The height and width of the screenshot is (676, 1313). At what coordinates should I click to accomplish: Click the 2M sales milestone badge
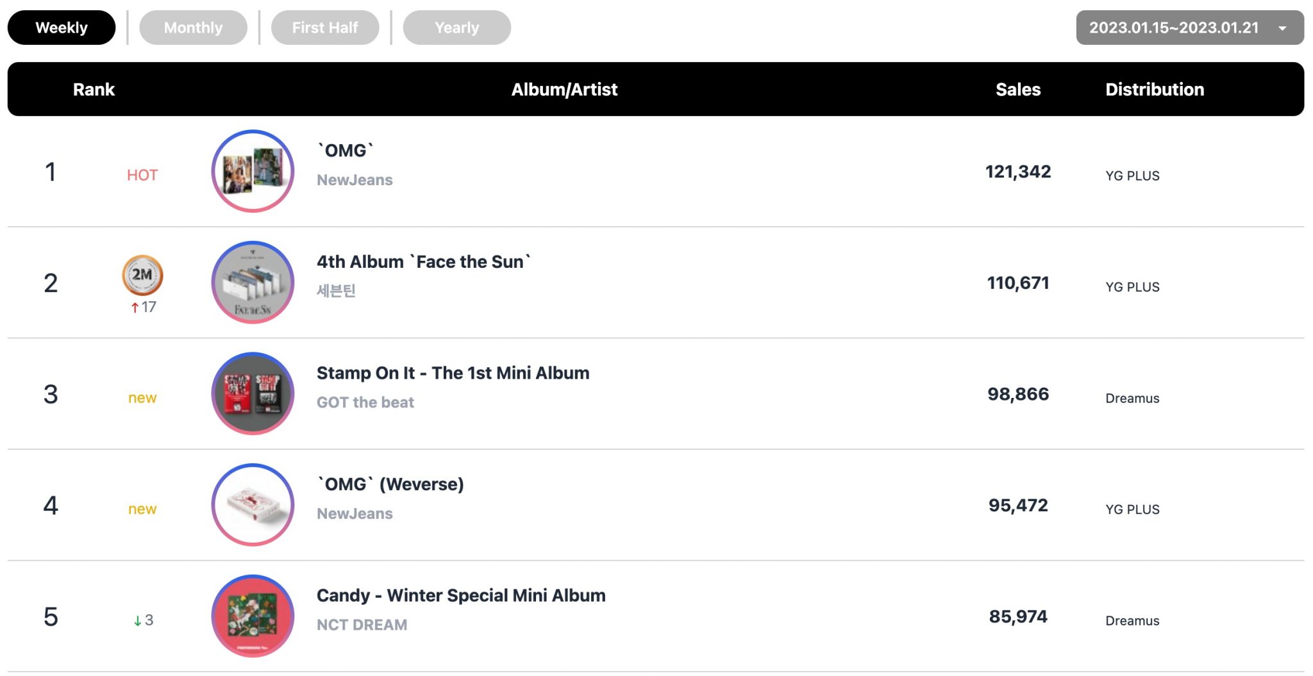click(x=142, y=274)
